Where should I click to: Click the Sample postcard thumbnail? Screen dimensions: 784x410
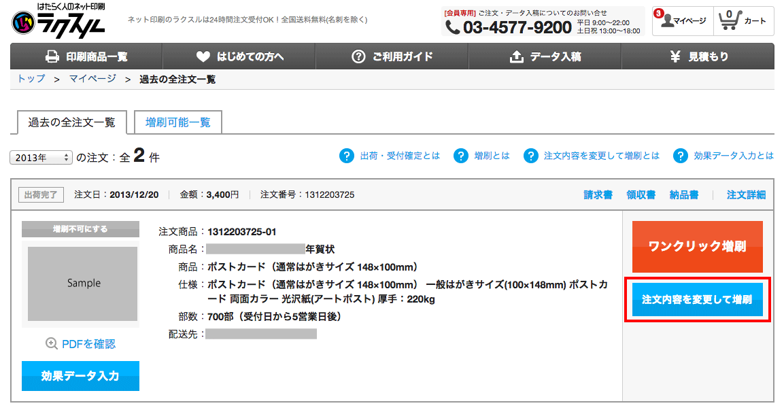(x=84, y=284)
